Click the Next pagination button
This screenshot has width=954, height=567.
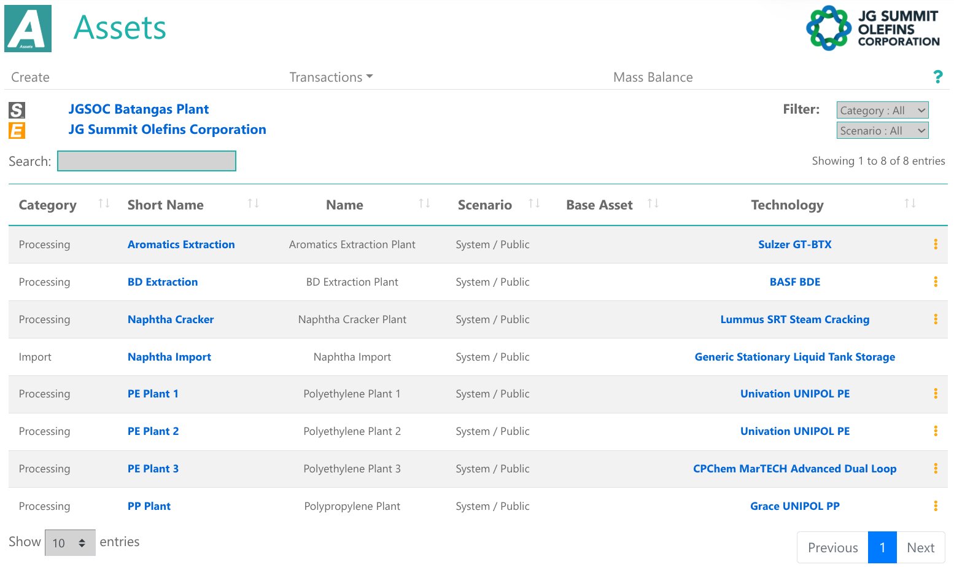[x=920, y=547]
